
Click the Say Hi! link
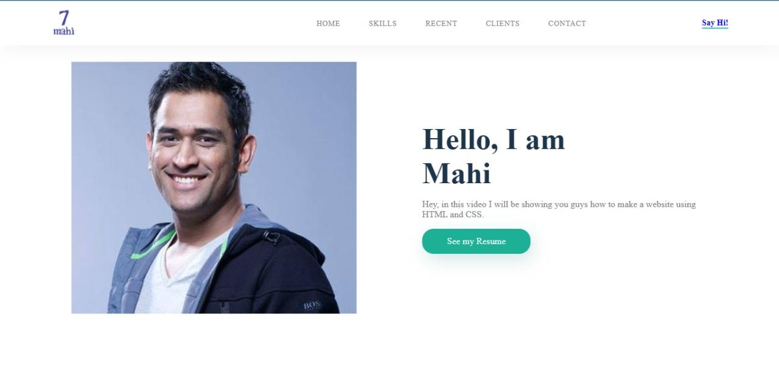[x=715, y=23]
